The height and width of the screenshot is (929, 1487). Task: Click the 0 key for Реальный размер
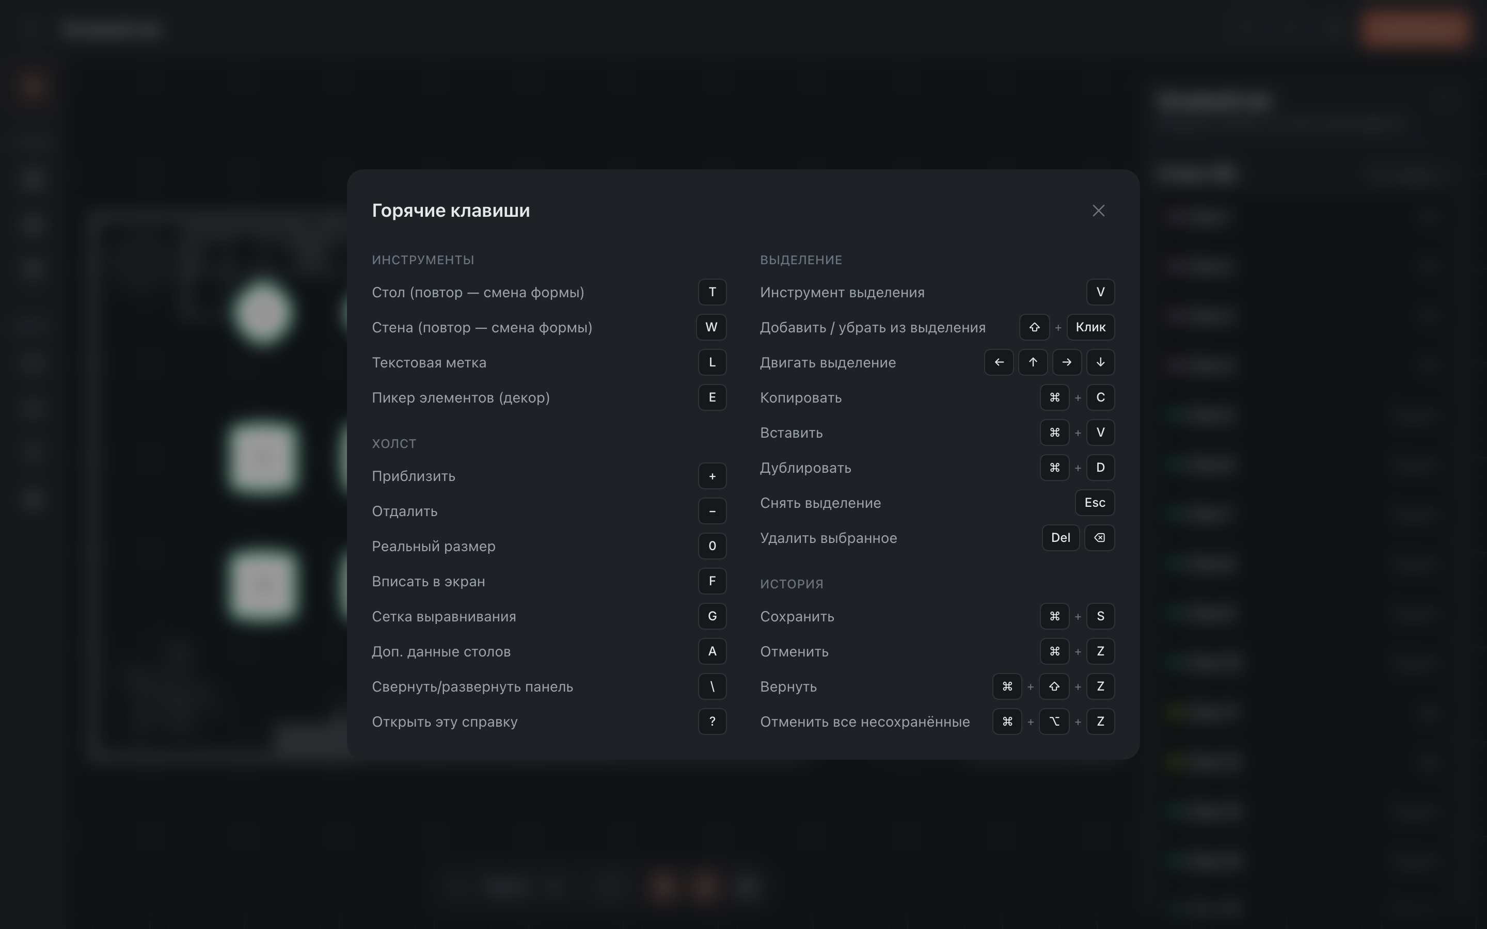712,546
